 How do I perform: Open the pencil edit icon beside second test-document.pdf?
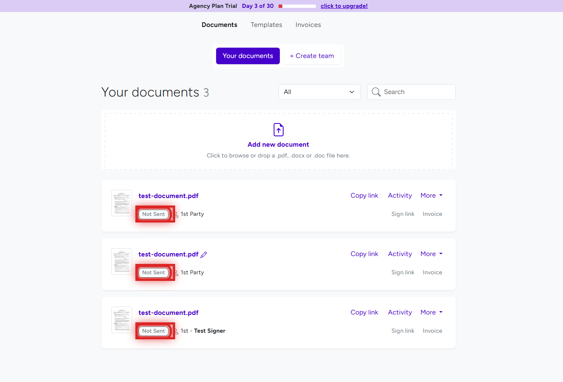pyautogui.click(x=204, y=254)
